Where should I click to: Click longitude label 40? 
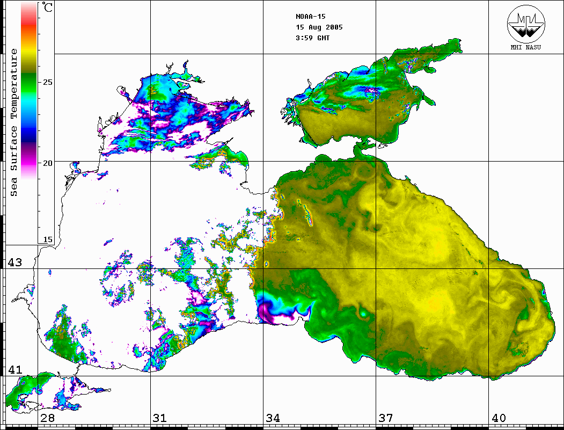[499, 418]
